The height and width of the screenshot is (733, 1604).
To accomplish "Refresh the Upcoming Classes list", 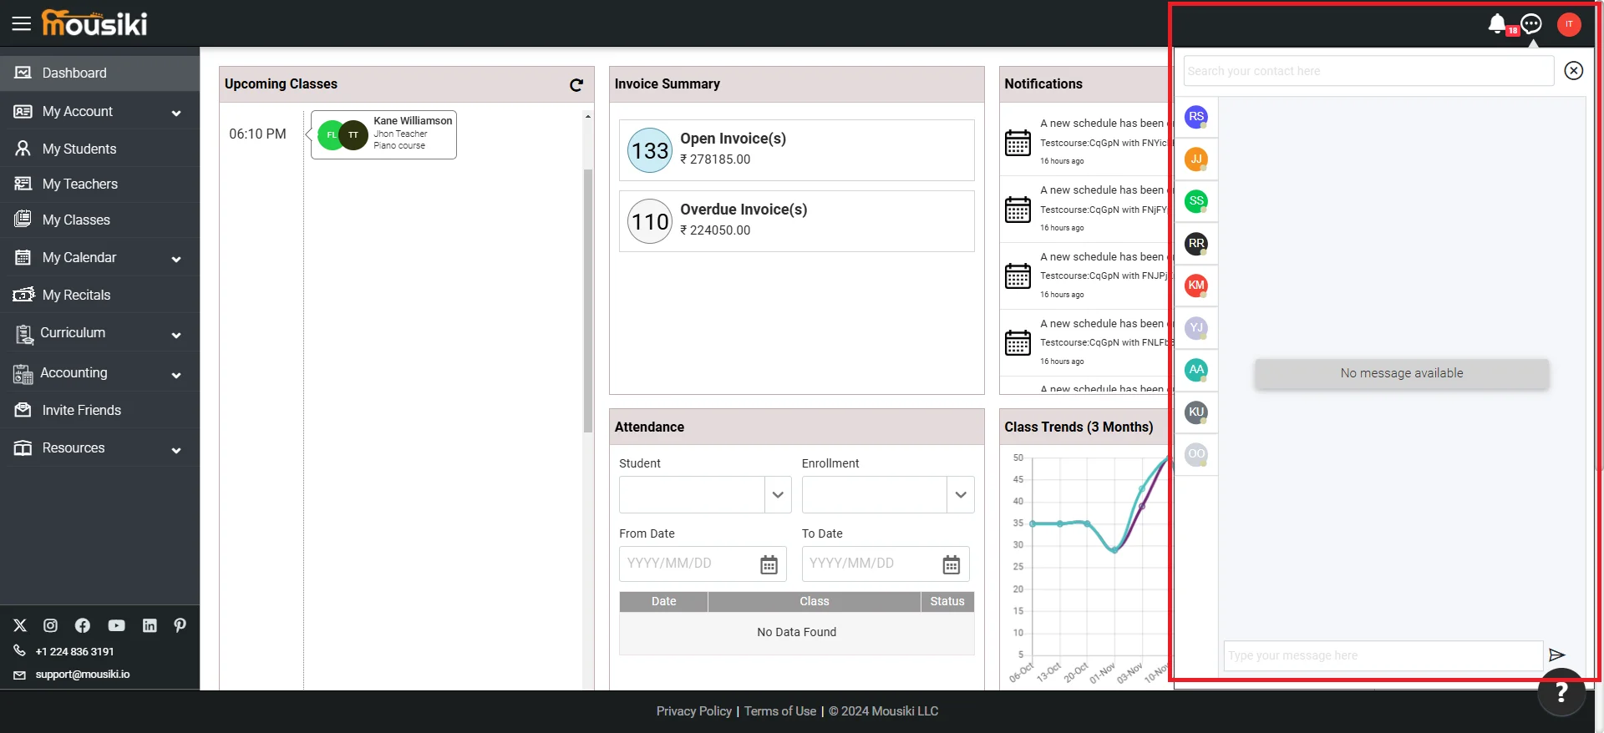I will [576, 84].
